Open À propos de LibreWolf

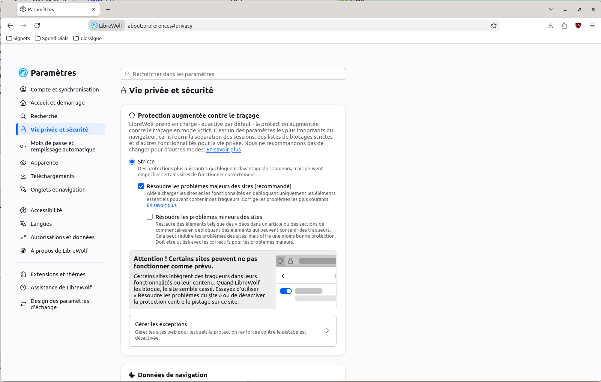[61, 251]
